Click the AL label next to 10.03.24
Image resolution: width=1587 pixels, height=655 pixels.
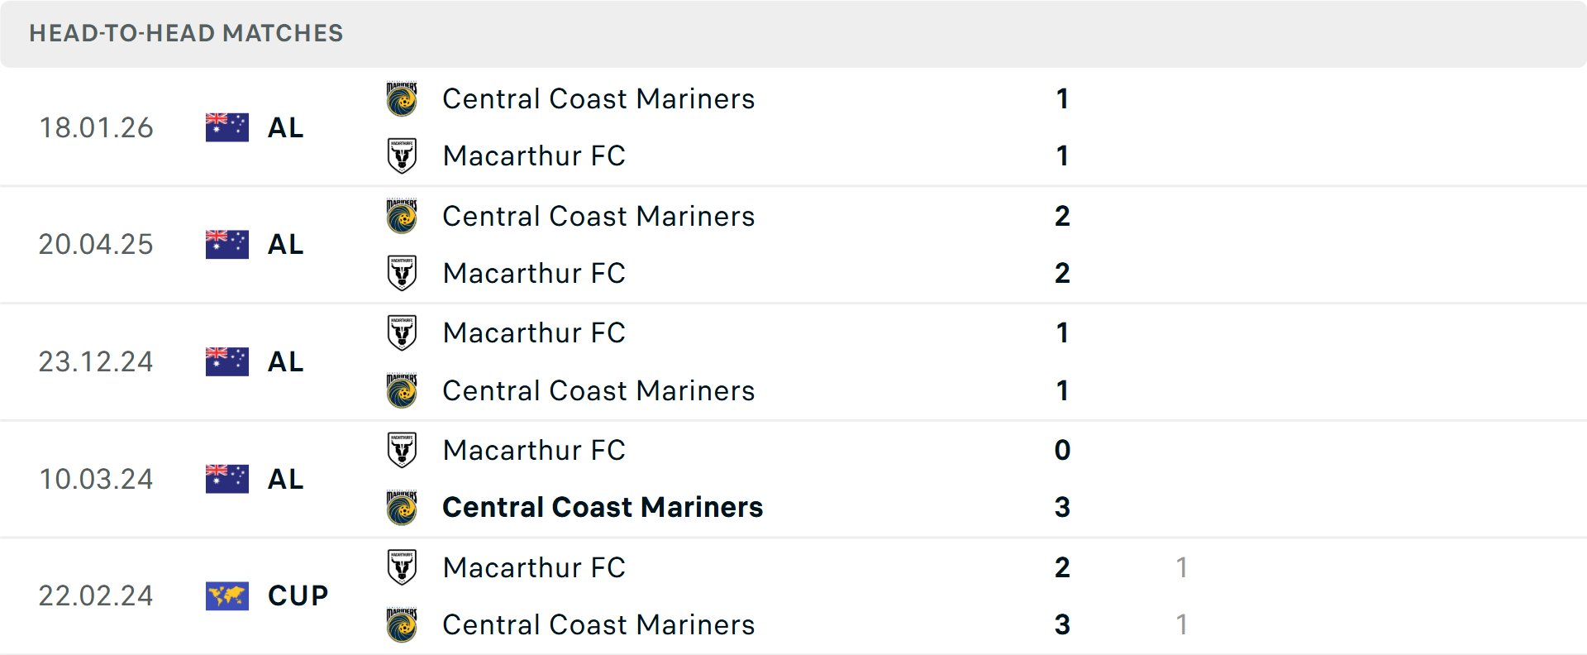click(x=285, y=479)
